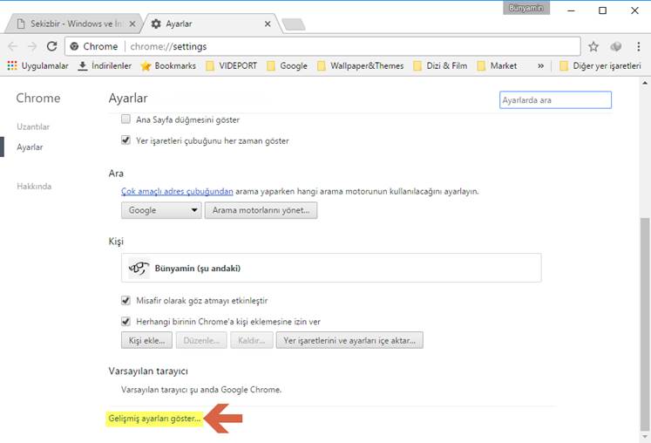The height and width of the screenshot is (443, 651).
Task: Open the Bookmarks star folder
Action: click(x=168, y=65)
